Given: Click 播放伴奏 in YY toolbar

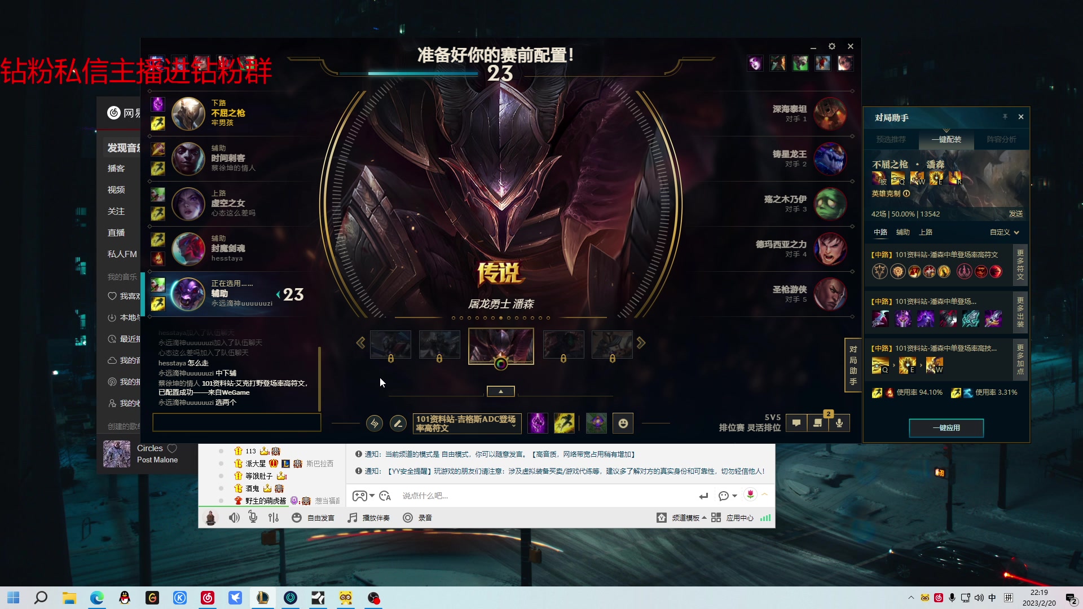Looking at the screenshot, I should pos(369,518).
